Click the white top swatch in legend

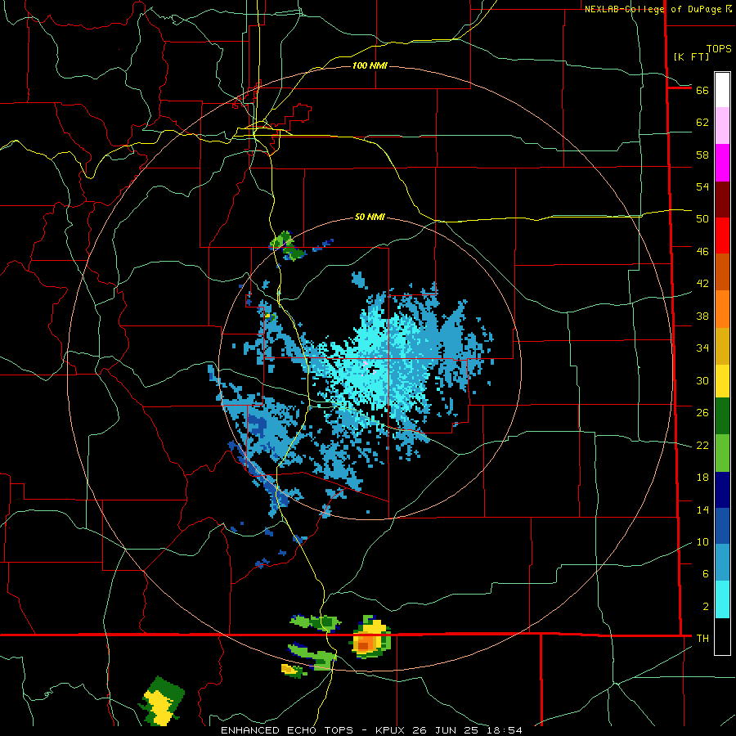click(x=722, y=90)
